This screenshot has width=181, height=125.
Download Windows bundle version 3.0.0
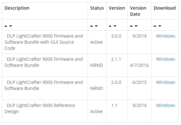166,36
